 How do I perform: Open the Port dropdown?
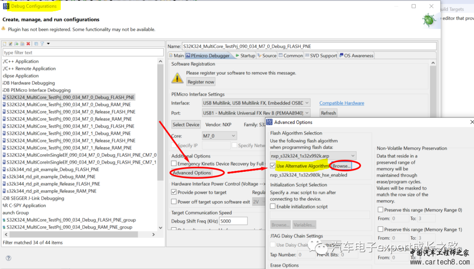pyautogui.click(x=256, y=113)
